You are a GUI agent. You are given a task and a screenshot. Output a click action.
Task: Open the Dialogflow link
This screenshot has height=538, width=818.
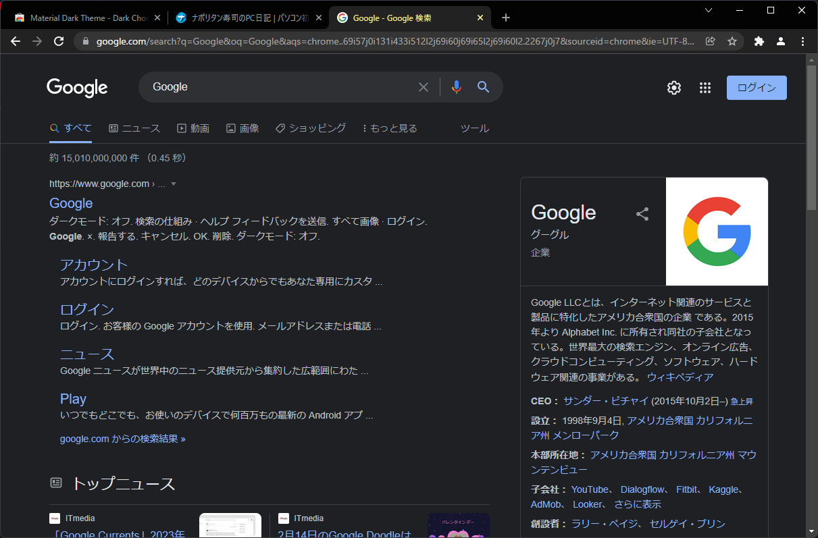pos(644,489)
